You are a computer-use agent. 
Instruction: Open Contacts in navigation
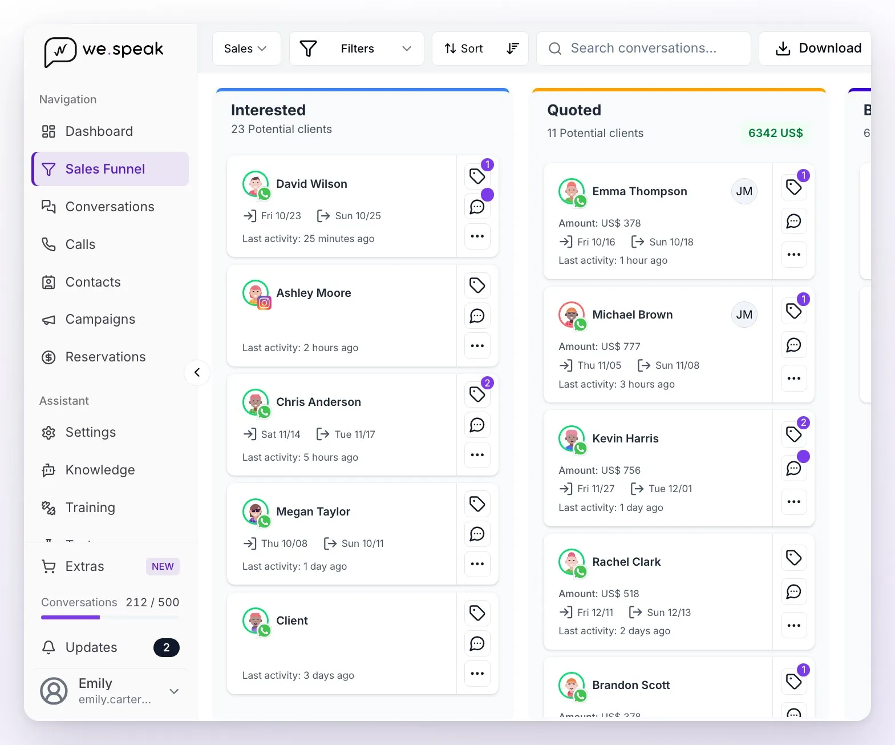click(x=111, y=282)
